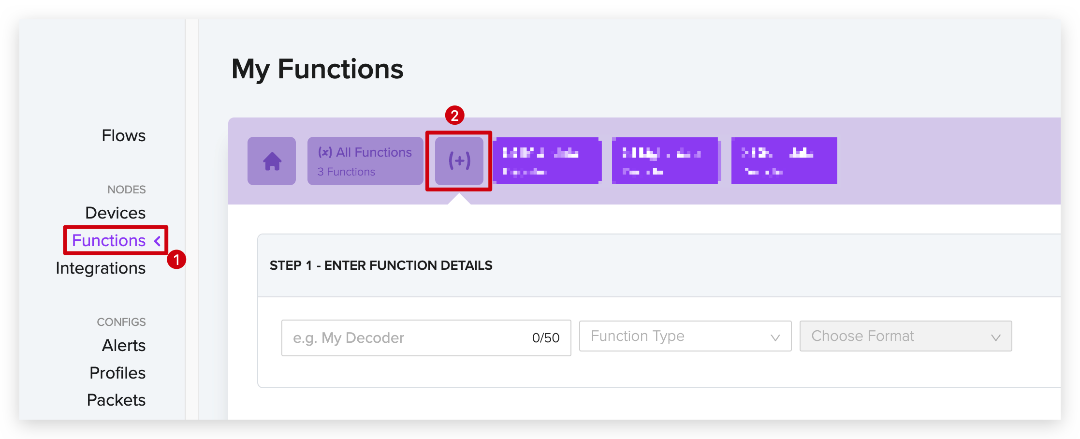Open the Function Type dropdown
The height and width of the screenshot is (439, 1080).
(685, 336)
